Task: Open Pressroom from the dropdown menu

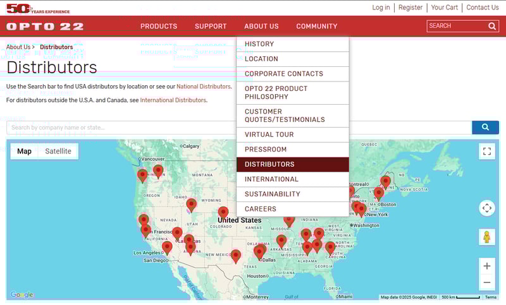Action: coord(293,150)
